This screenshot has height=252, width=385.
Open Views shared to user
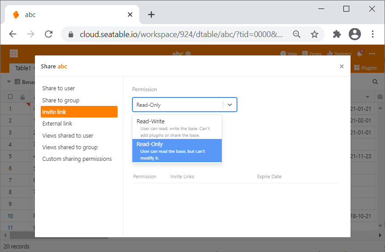tap(68, 135)
